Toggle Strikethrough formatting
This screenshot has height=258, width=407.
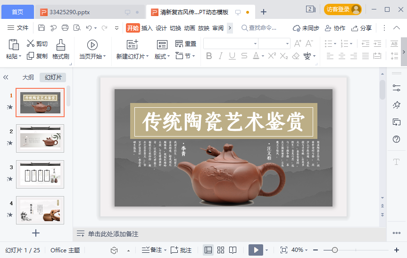[x=244, y=56]
